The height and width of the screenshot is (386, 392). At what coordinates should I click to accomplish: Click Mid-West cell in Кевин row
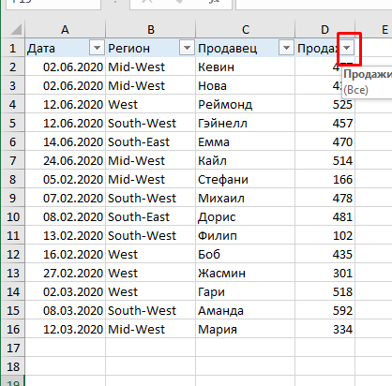(151, 67)
